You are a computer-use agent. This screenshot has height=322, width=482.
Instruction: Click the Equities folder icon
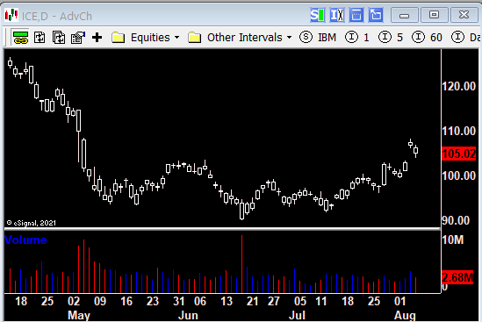click(118, 38)
